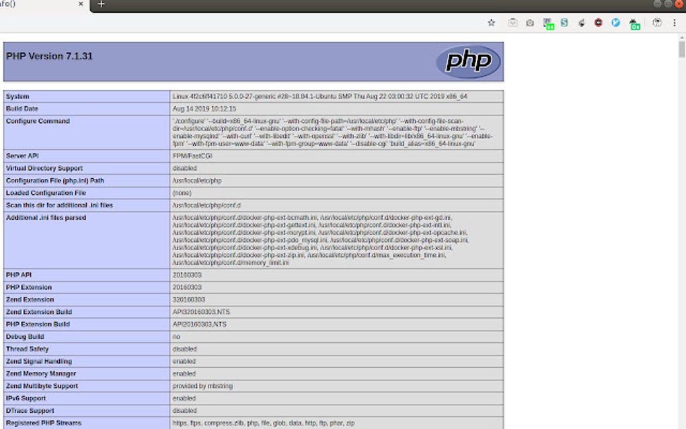
Task: Click the blue circular extension icon
Action: pyautogui.click(x=616, y=22)
